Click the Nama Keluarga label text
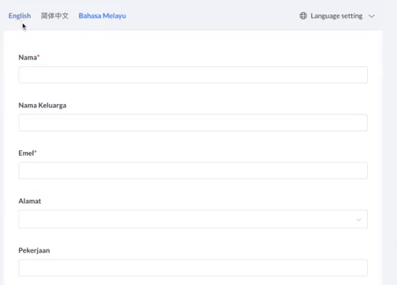This screenshot has height=285, width=397. 43,105
